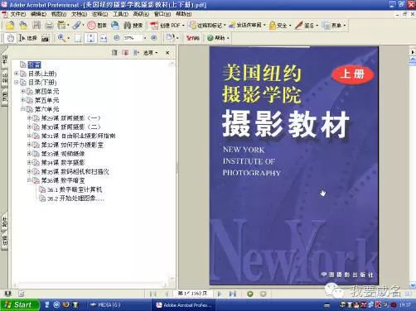
Task: Select the highlighted top bookmark entry
Action: 35,65
